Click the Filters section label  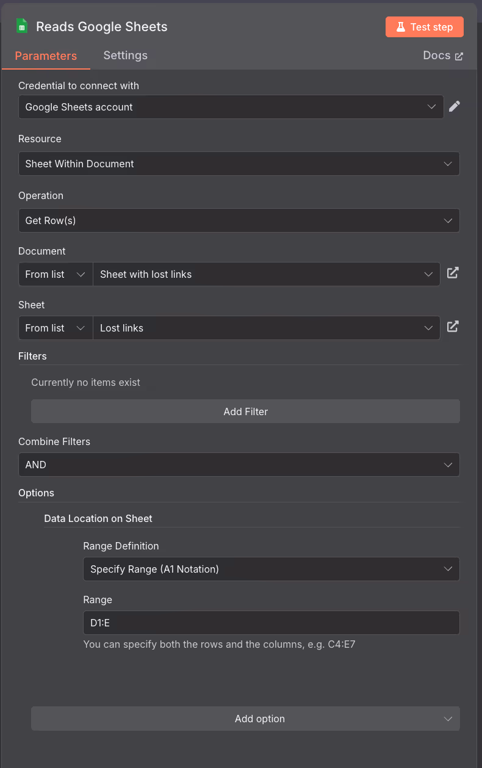[32, 356]
